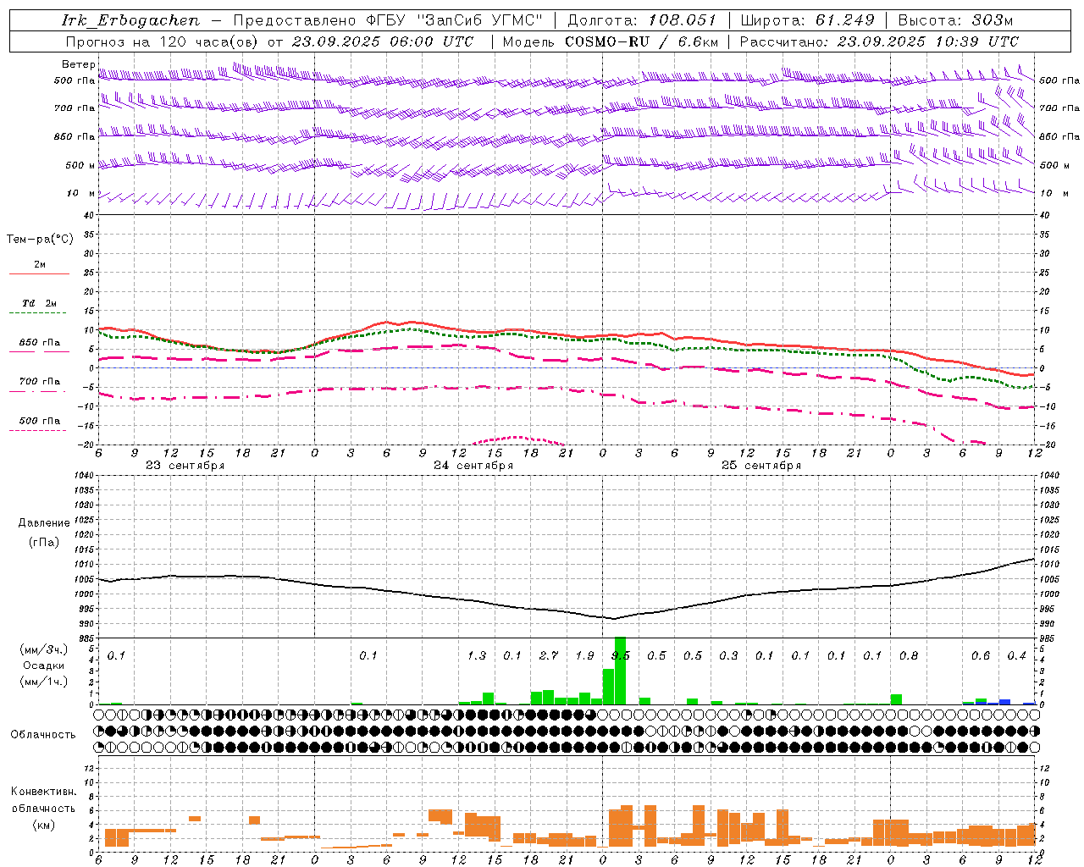1084x867 pixels.
Task: Click the '0.8' precipitation total
Action: click(909, 655)
